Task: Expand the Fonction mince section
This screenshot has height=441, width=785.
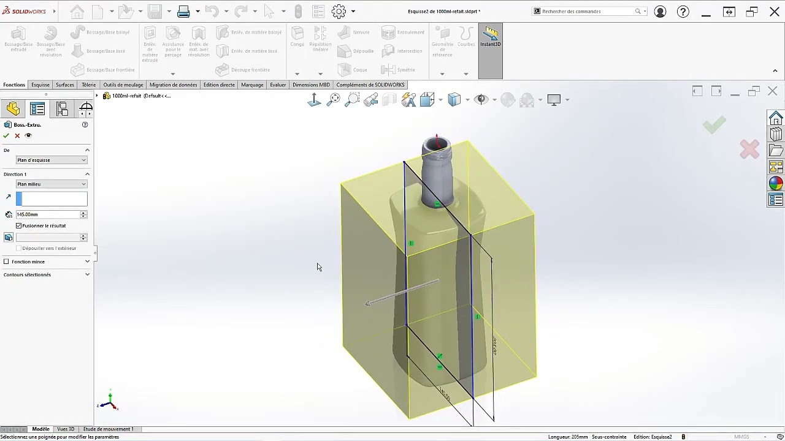Action: coord(87,262)
